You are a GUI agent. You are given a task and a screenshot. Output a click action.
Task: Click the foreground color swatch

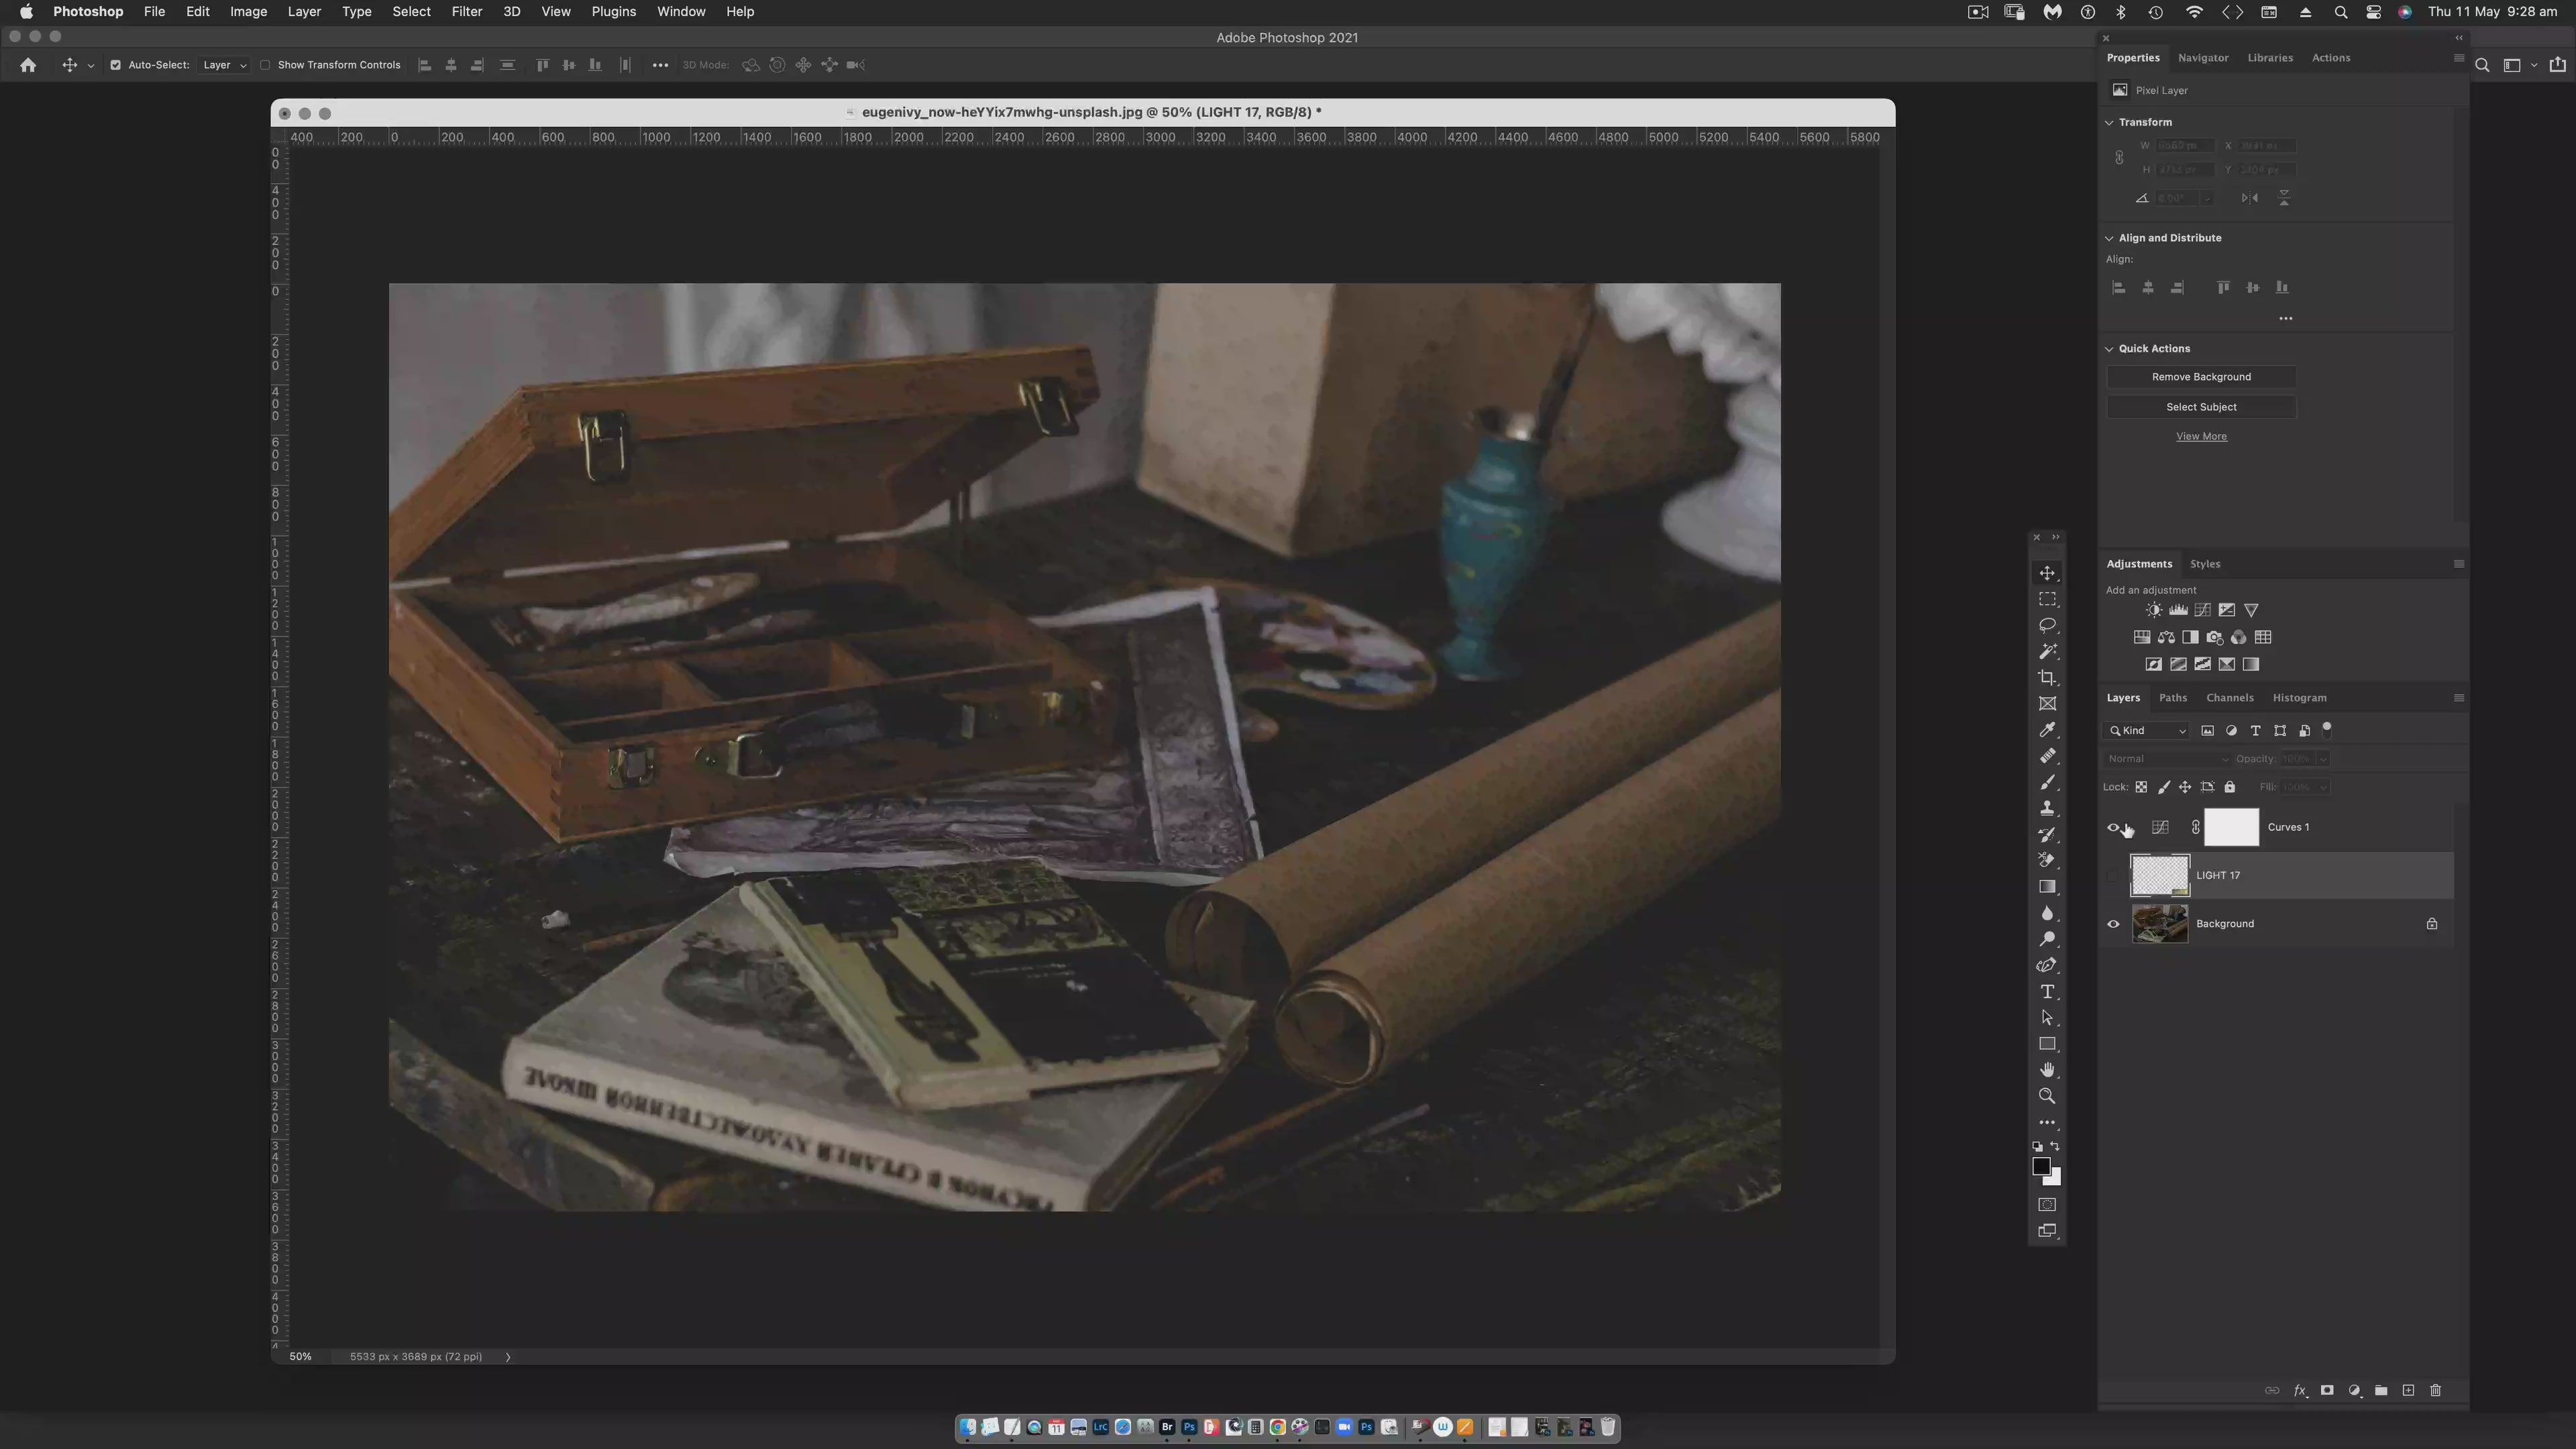pyautogui.click(x=2041, y=1167)
